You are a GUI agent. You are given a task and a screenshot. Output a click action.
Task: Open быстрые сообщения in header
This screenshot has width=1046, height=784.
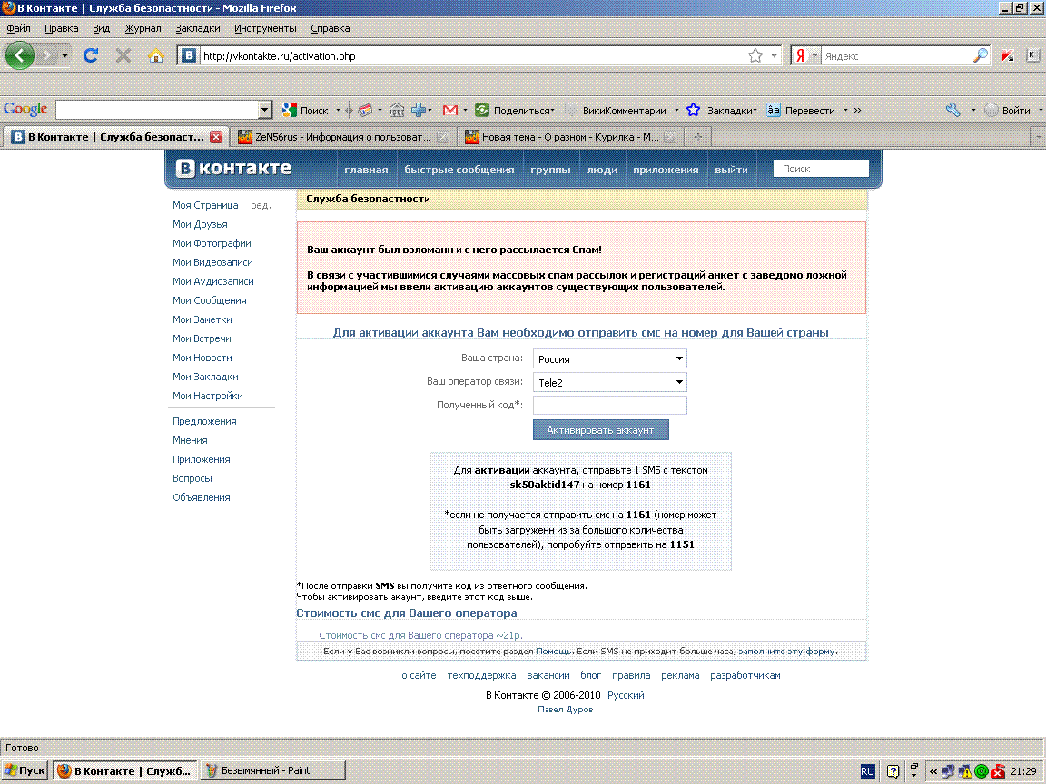coord(459,170)
